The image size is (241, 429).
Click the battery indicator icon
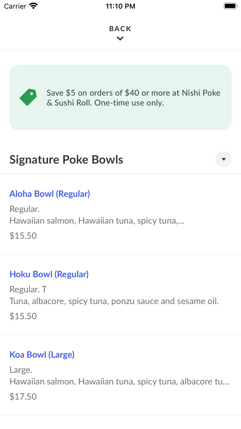tap(230, 6)
